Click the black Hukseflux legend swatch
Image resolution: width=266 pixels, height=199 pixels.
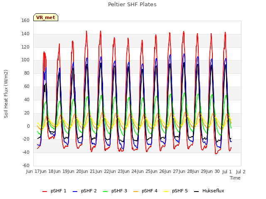(x=196, y=192)
